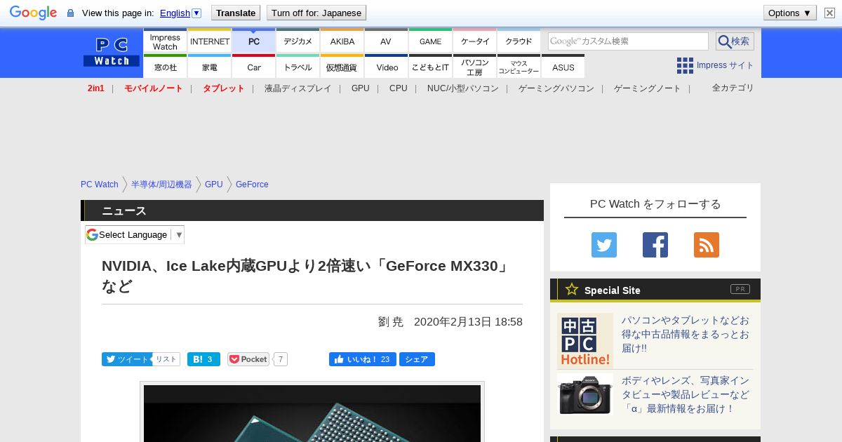Open the Options dropdown in translate bar
Image resolution: width=842 pixels, height=442 pixels.
(790, 13)
